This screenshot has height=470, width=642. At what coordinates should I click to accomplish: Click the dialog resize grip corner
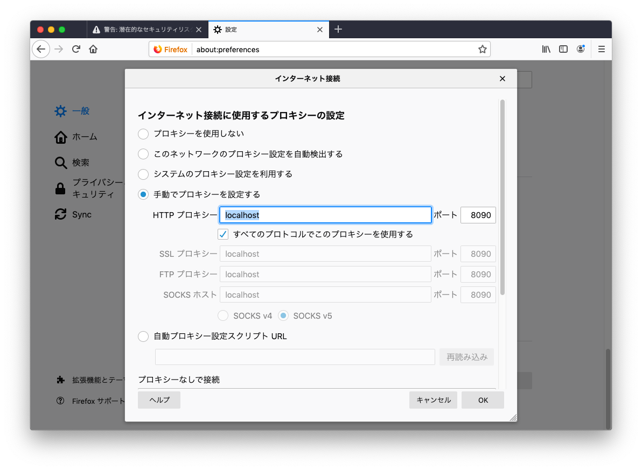point(513,418)
